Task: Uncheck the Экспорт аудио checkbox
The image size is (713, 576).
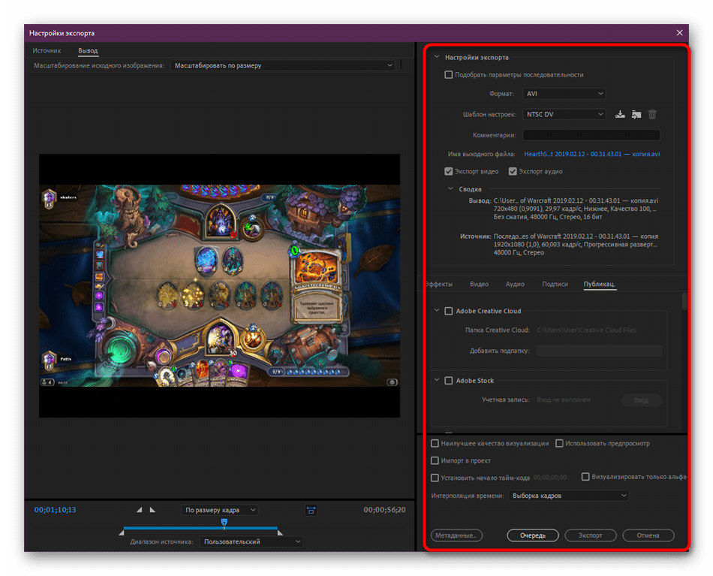Action: point(513,171)
